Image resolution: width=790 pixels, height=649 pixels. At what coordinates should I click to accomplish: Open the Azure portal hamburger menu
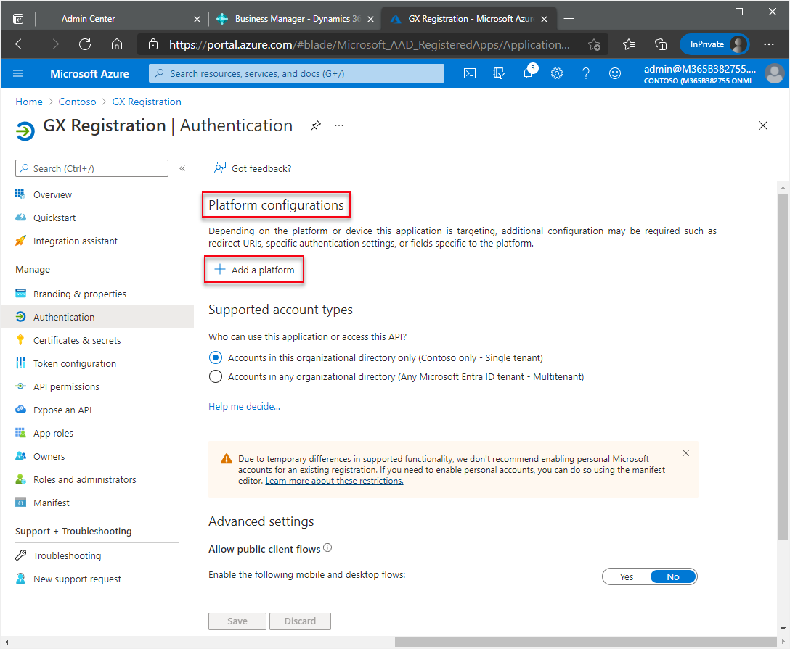coord(19,73)
